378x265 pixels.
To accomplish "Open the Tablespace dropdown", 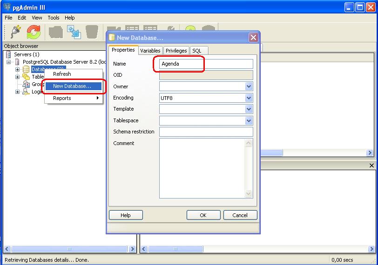I will click(249, 120).
